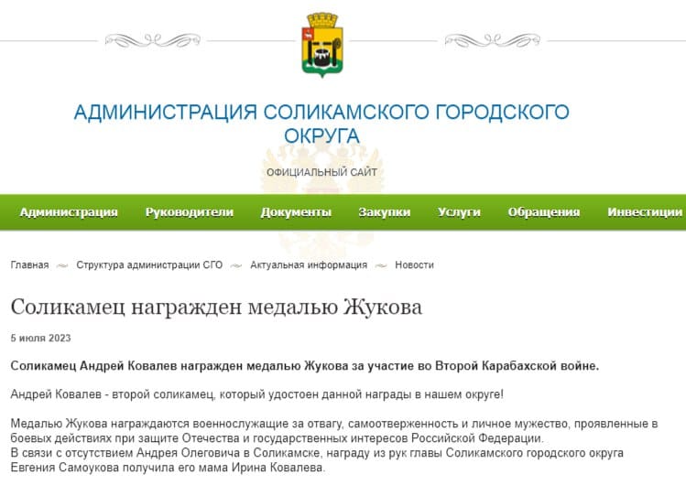Select the Обращения menu item
The image size is (686, 485).
point(544,212)
